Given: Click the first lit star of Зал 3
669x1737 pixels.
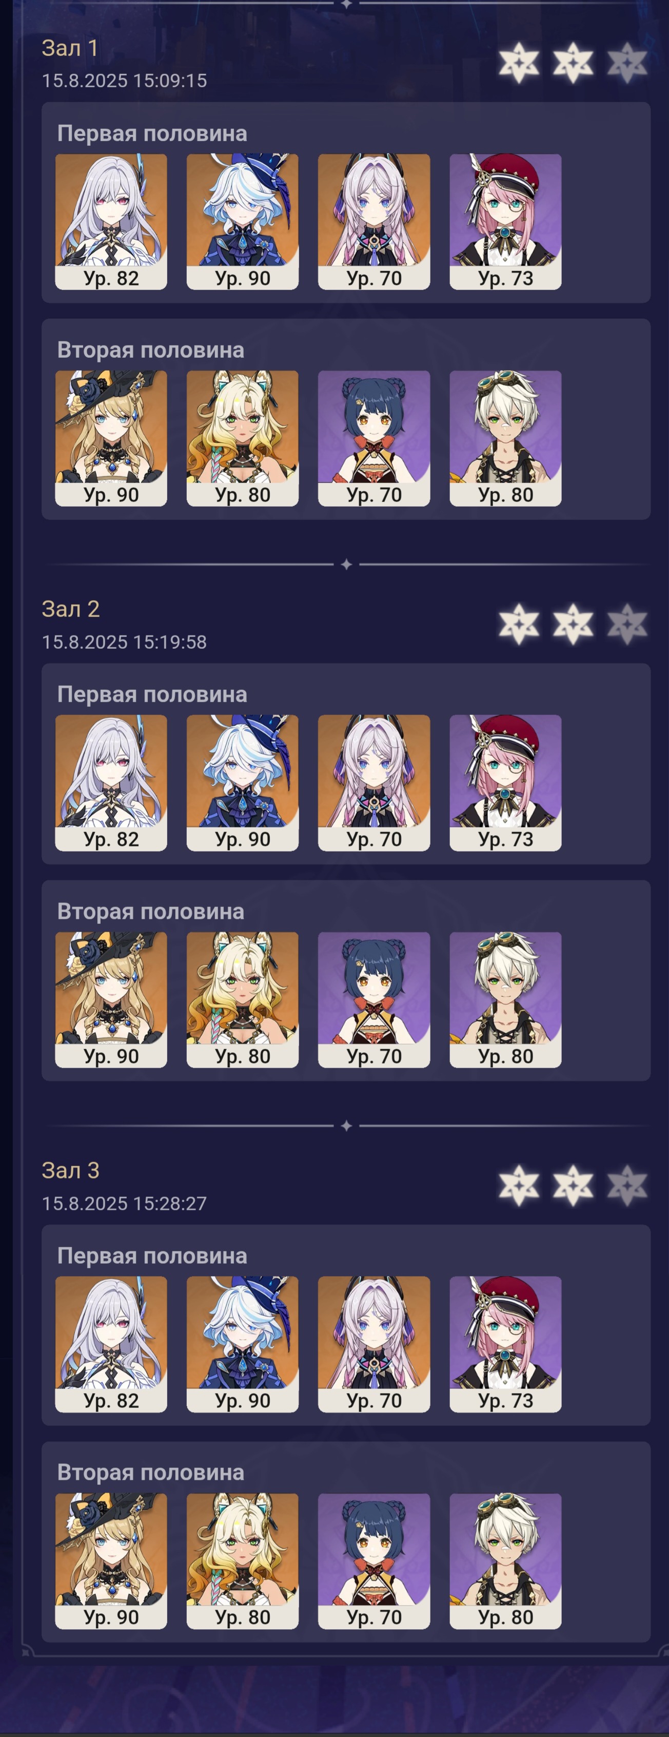Looking at the screenshot, I should 519,1185.
